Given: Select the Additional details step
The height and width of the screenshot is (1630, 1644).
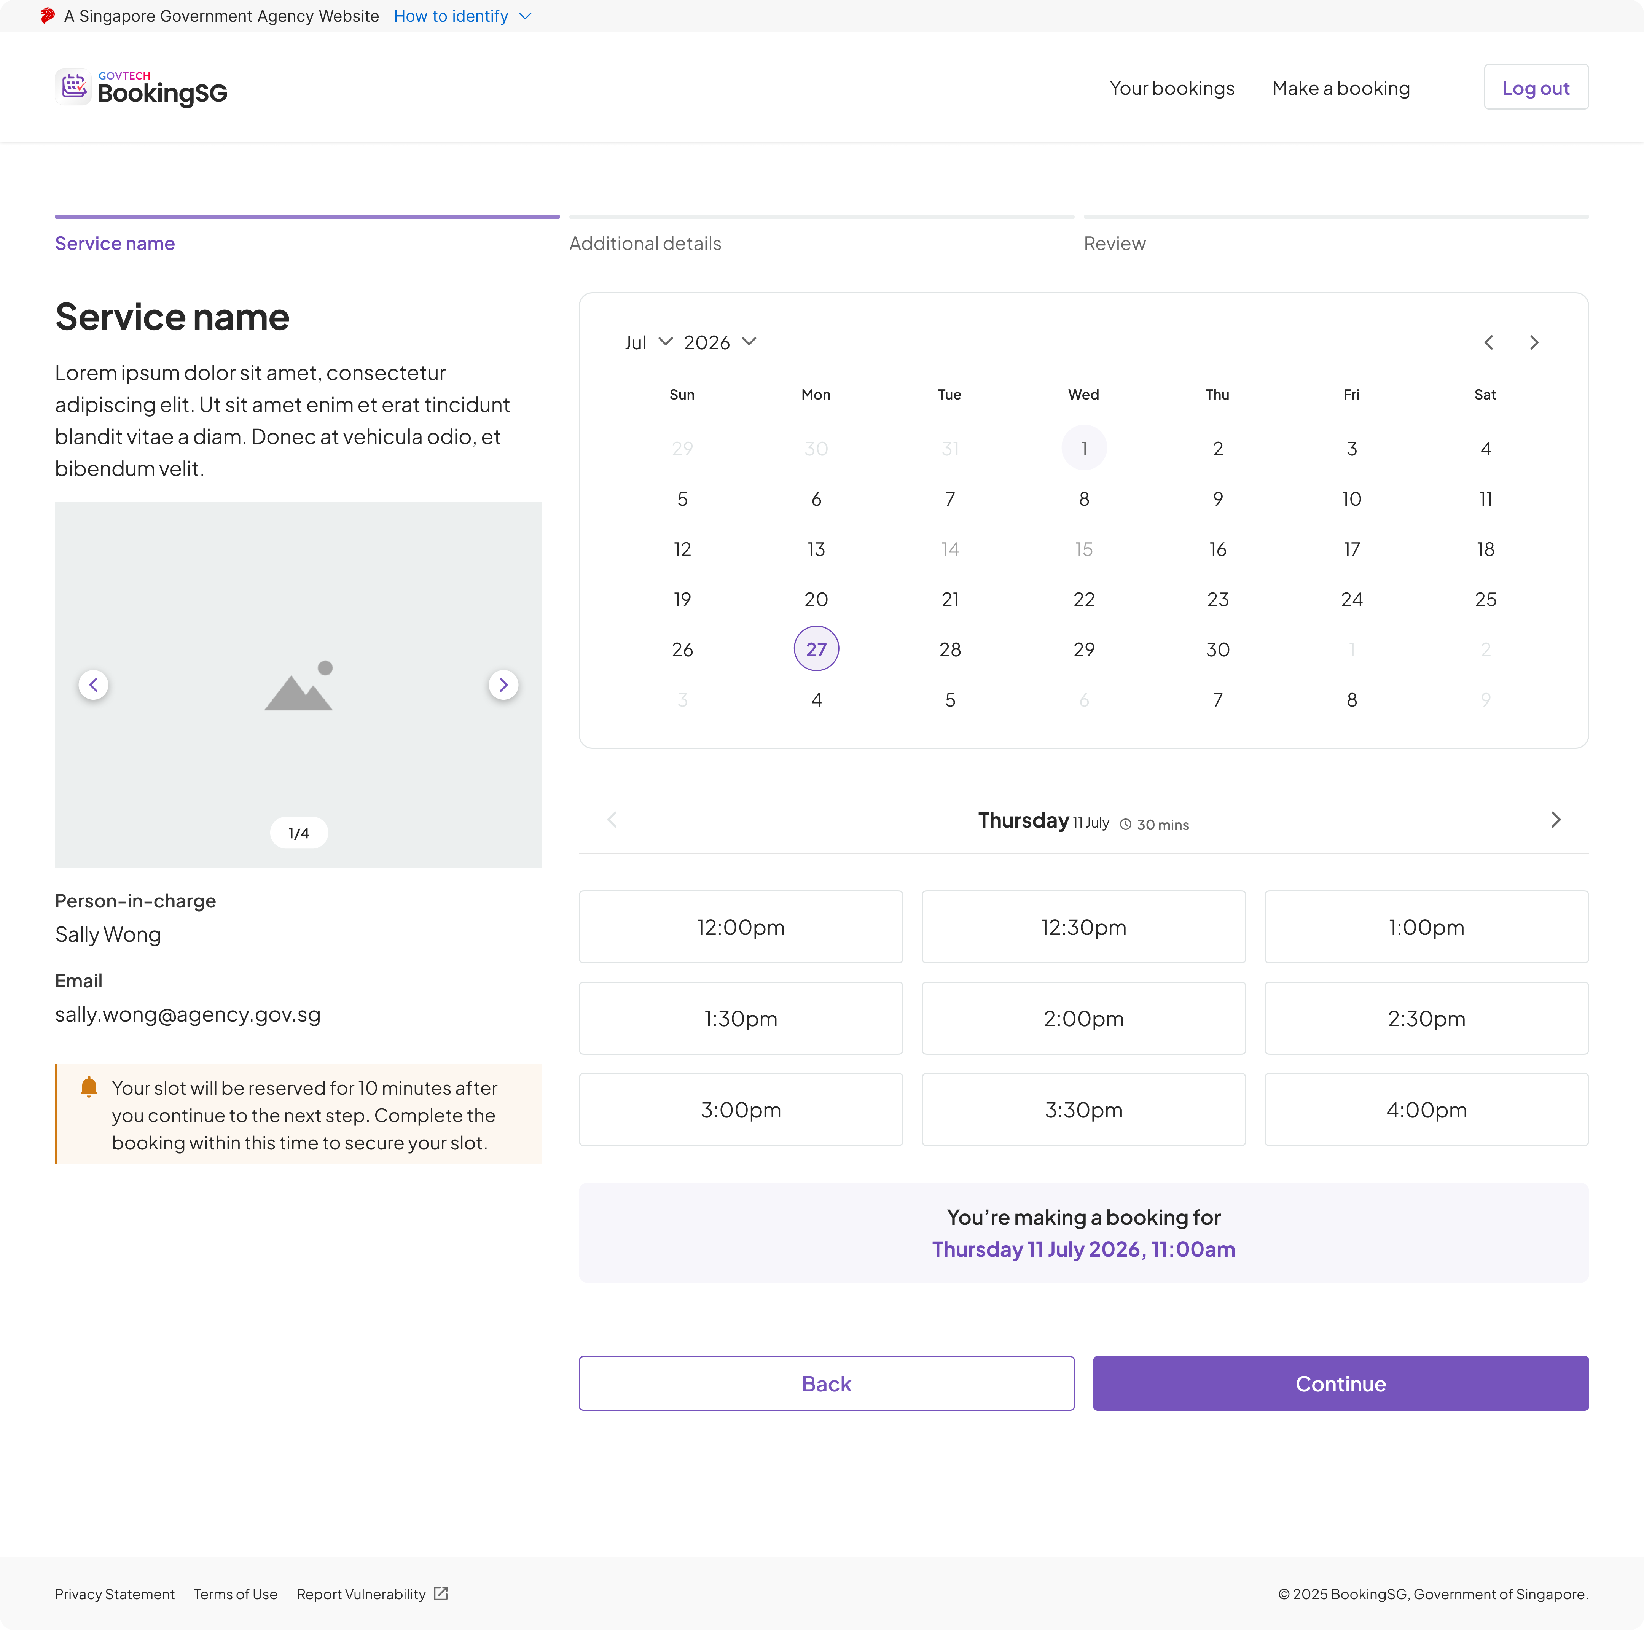Looking at the screenshot, I should pos(821,234).
